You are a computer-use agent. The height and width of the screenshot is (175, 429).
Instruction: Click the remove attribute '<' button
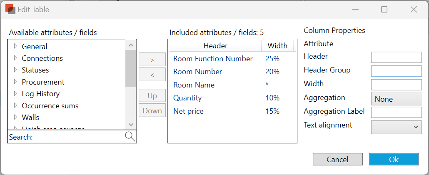coord(152,75)
